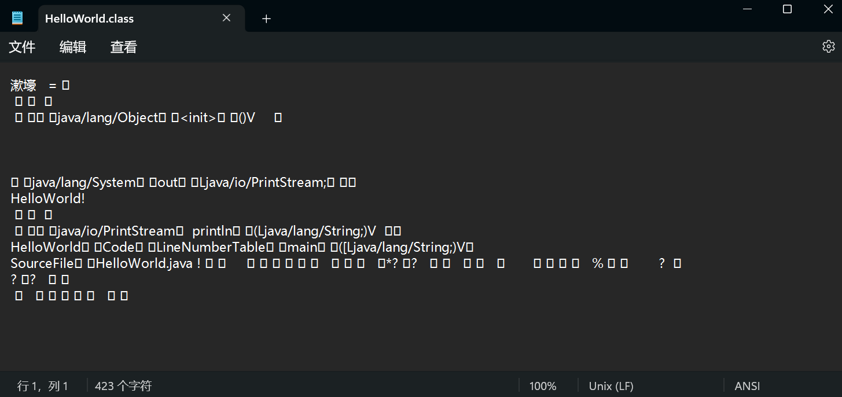
Task: Close the HelloWorld.class tab
Action: coord(226,18)
